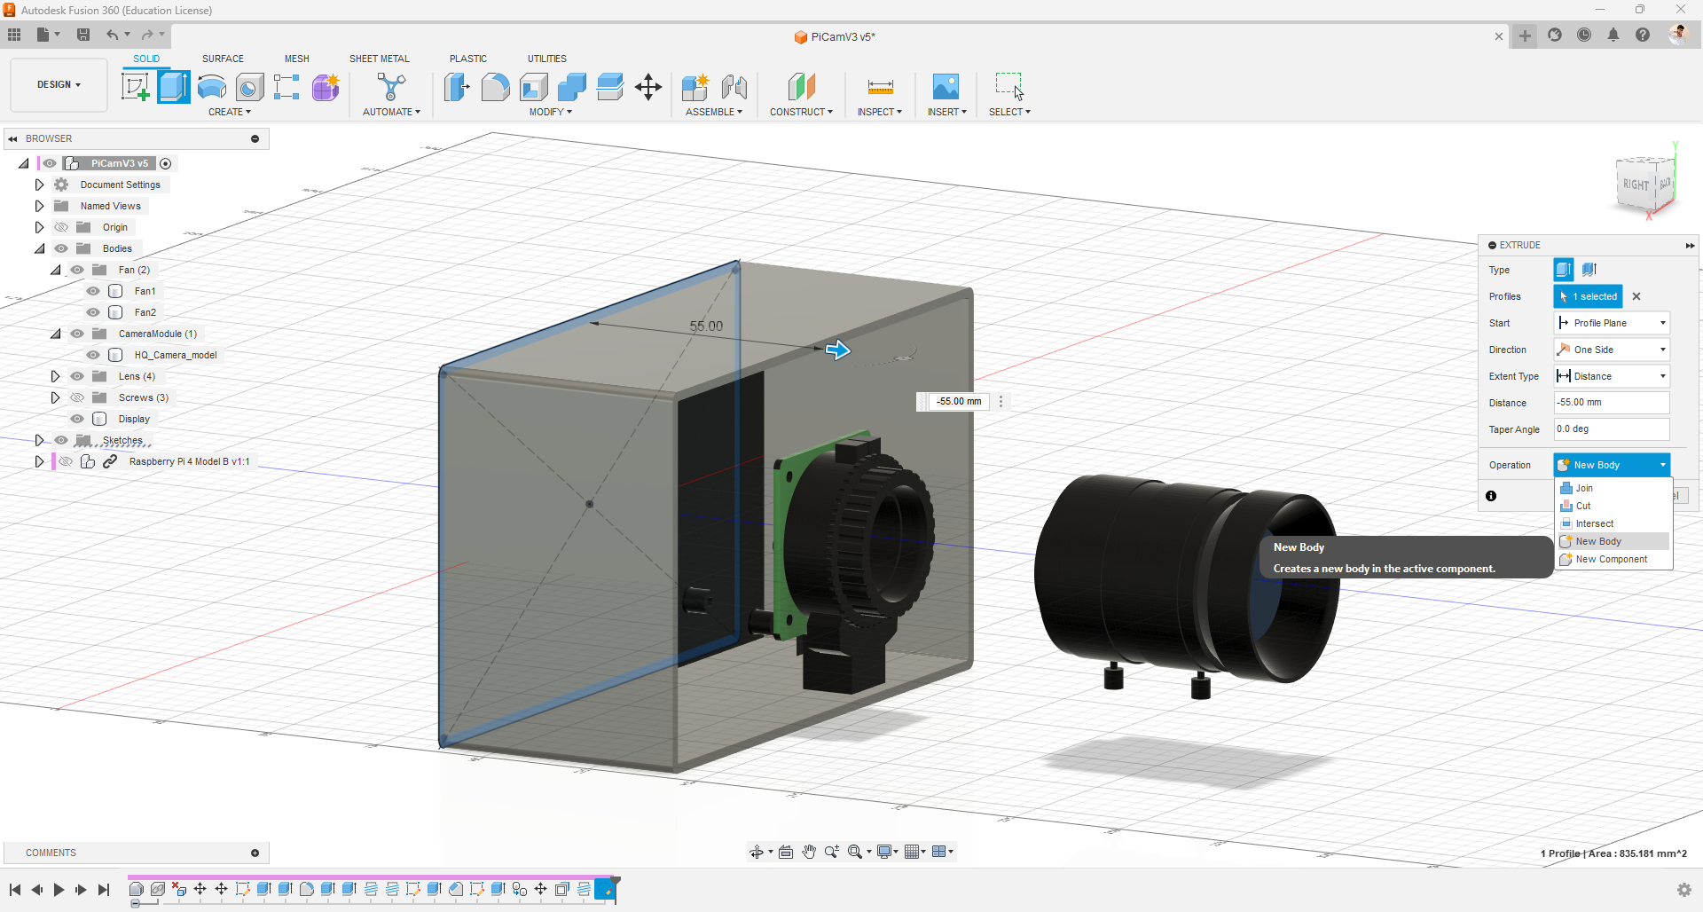
Task: Open the Joint tool
Action: (734, 87)
